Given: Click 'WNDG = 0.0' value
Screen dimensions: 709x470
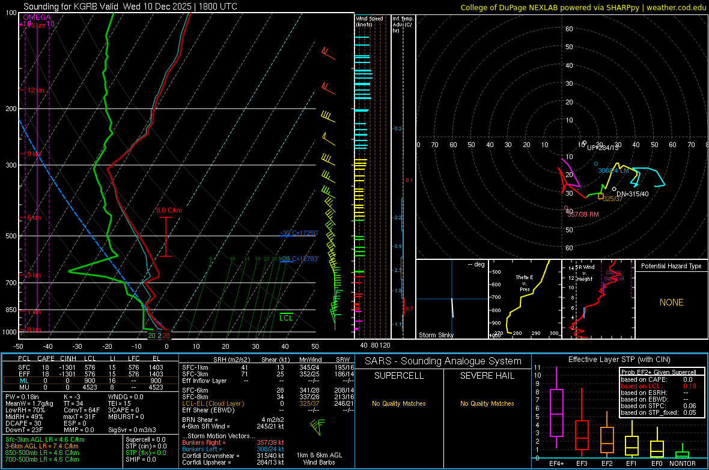Looking at the screenshot, I should [x=126, y=397].
